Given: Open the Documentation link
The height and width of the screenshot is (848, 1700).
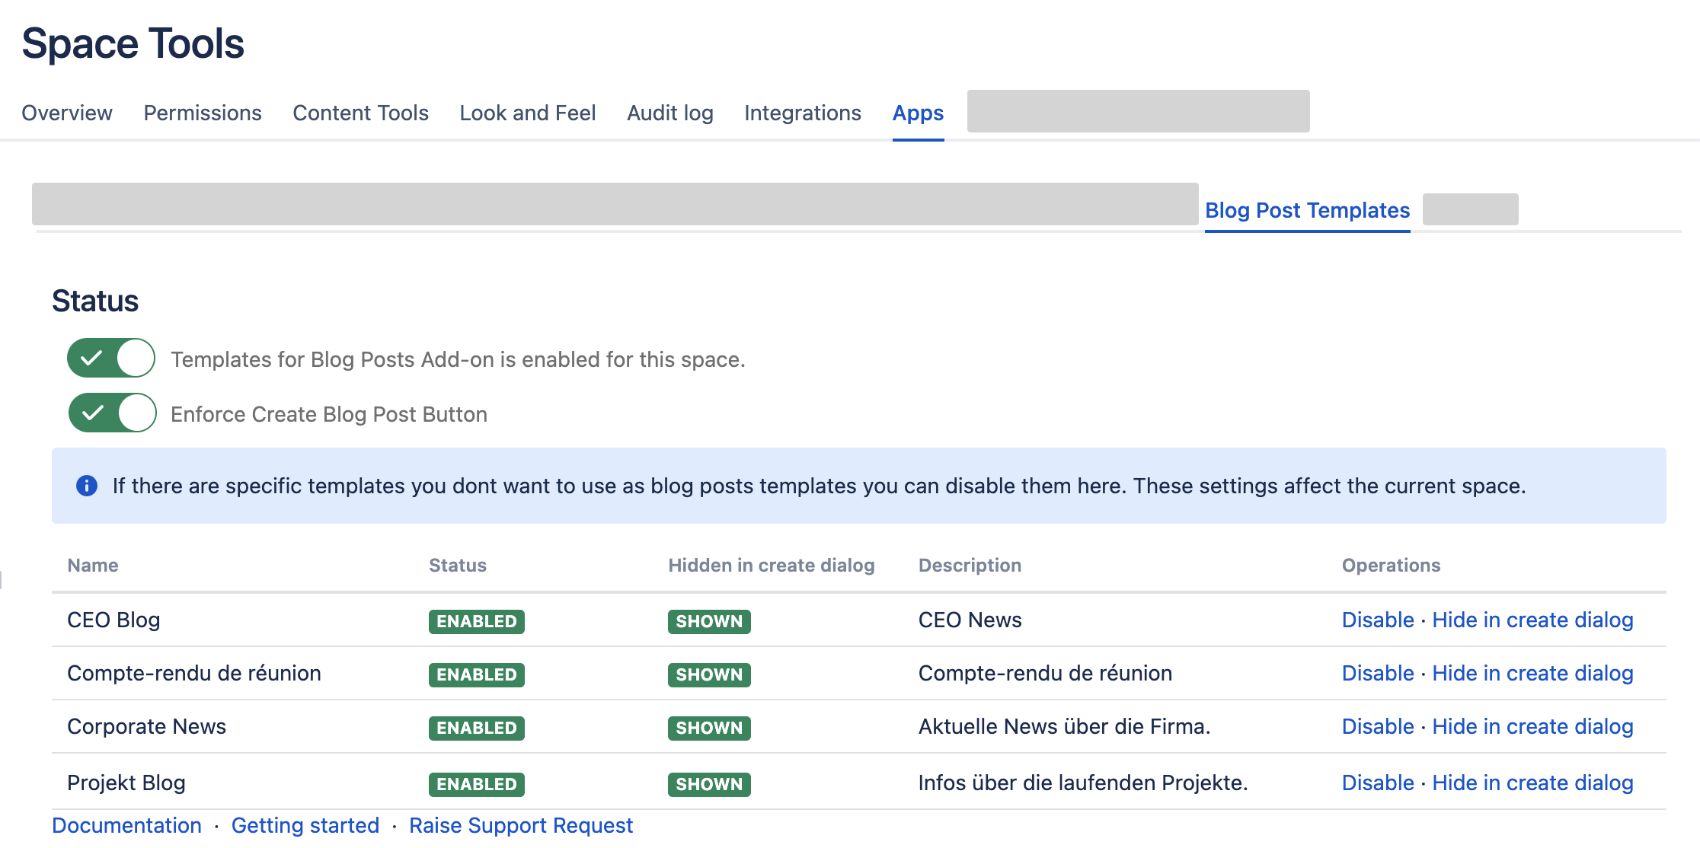Looking at the screenshot, I should 126,825.
